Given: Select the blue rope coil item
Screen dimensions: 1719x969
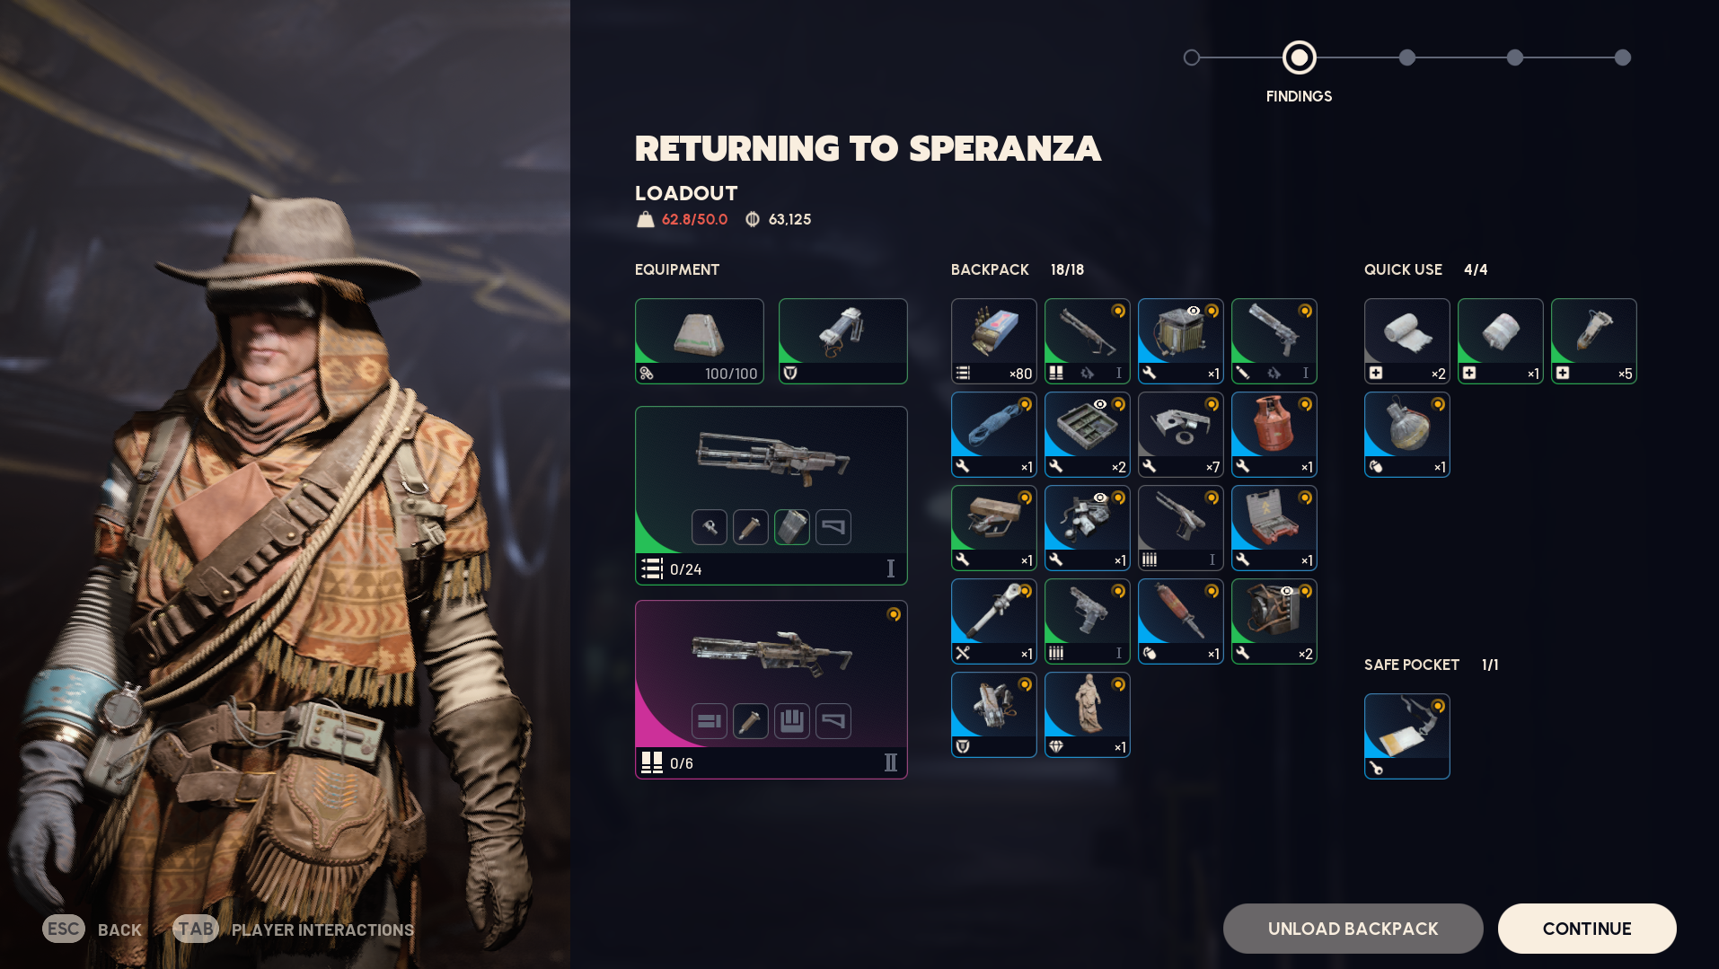Looking at the screenshot, I should click(993, 435).
